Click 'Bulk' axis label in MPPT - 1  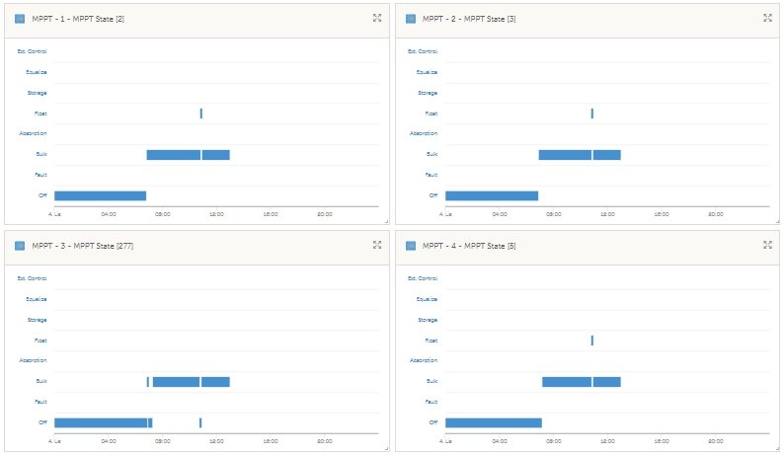tap(41, 154)
